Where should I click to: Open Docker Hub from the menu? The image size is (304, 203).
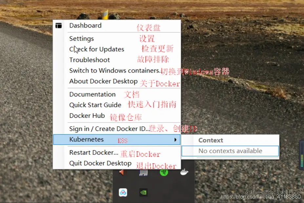click(117, 116)
